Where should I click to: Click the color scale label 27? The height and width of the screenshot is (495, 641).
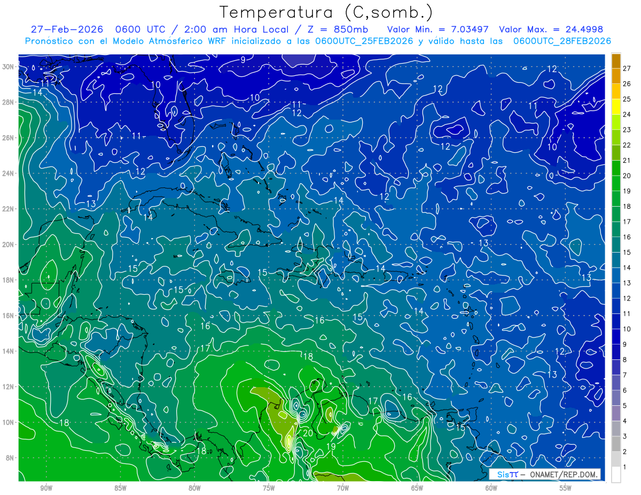click(x=627, y=68)
